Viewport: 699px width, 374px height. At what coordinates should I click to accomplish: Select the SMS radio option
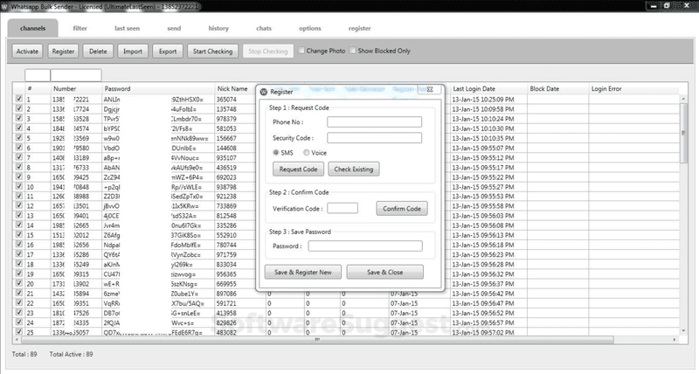pos(276,152)
